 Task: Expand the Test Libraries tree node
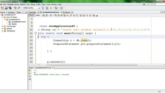pyautogui.click(x=2, y=31)
